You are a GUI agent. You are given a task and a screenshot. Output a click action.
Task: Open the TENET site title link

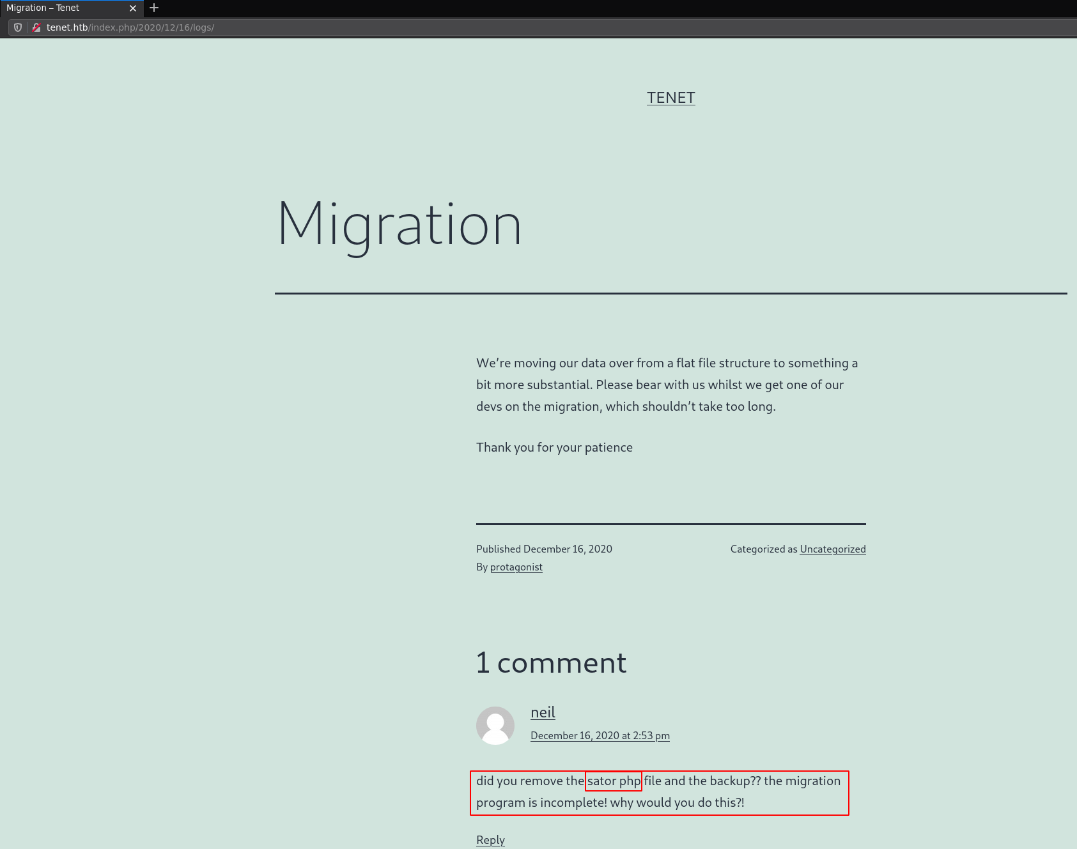(x=670, y=98)
